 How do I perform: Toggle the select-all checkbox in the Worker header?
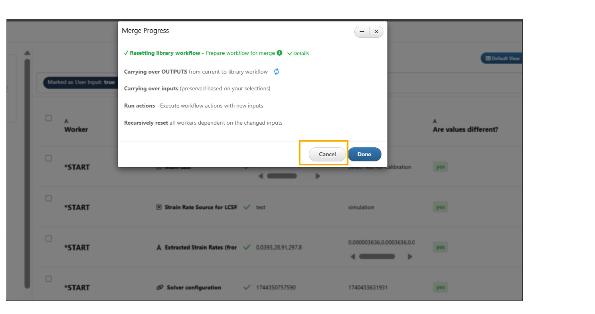49,118
